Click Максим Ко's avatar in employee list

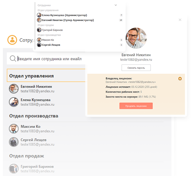14,129
